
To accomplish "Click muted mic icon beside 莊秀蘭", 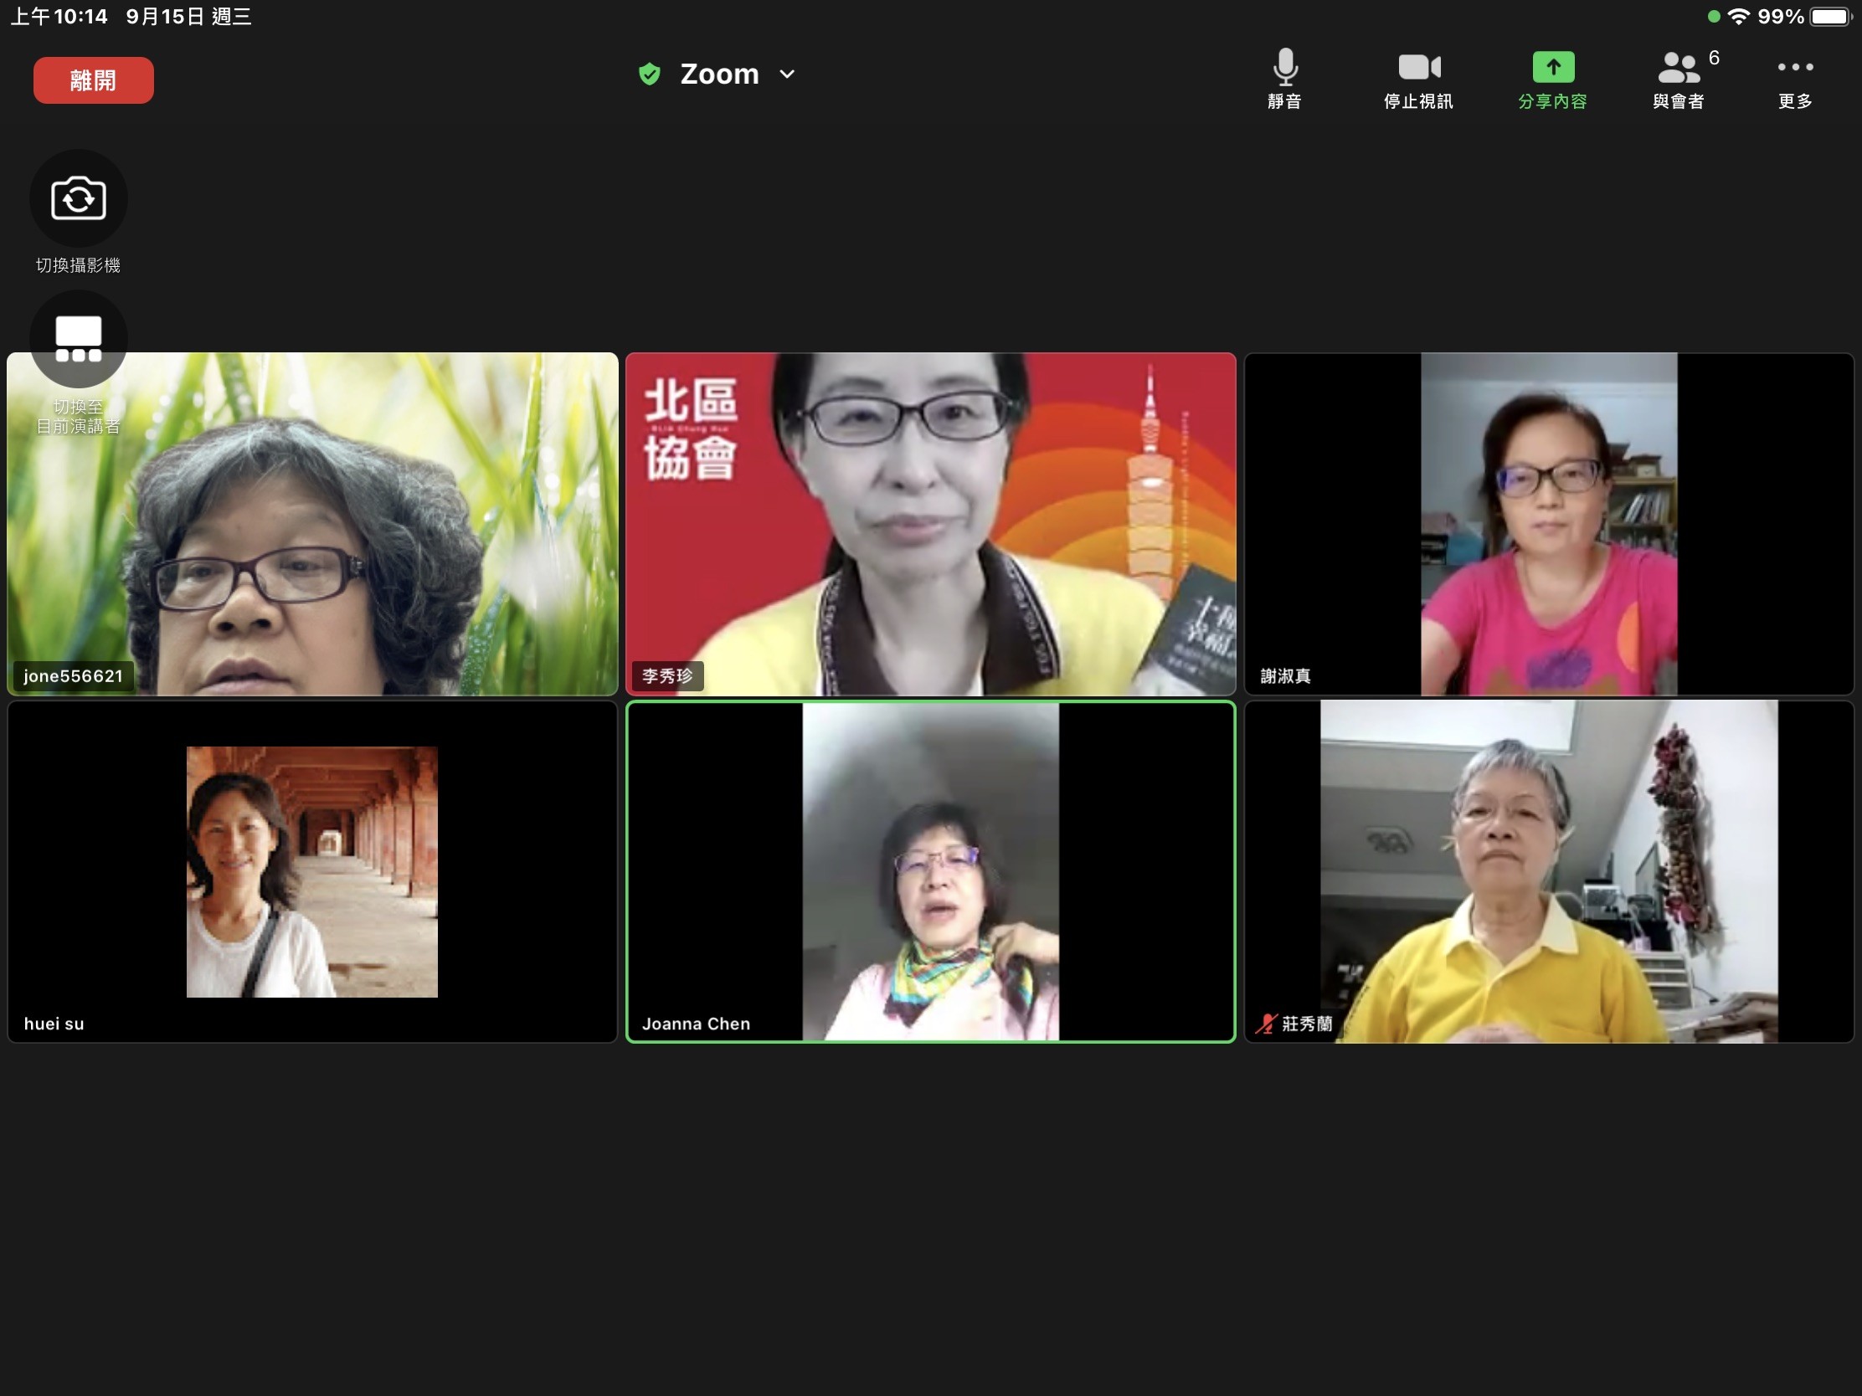I will [x=1265, y=1024].
